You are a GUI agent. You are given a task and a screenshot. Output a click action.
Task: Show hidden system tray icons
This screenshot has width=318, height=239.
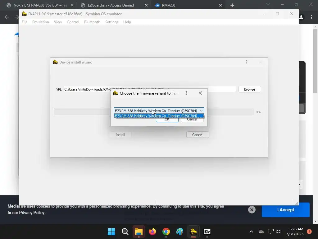[x=251, y=232]
